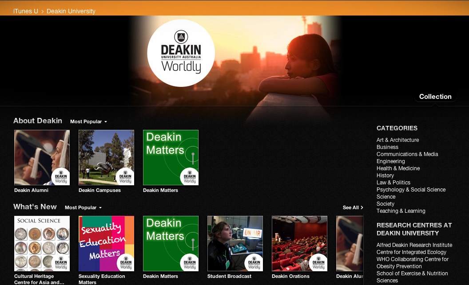The image size is (469, 285).
Task: Click the Deakin Campuses title text
Action: point(99,190)
